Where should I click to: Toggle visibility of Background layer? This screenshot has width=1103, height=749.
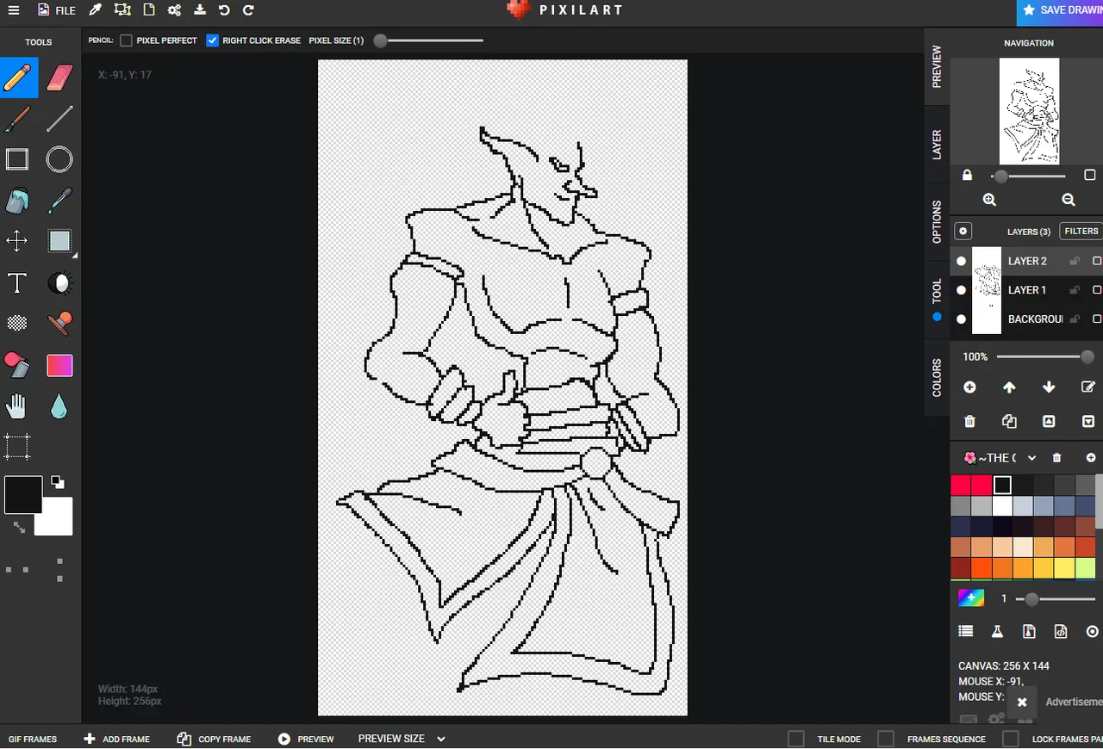(961, 319)
